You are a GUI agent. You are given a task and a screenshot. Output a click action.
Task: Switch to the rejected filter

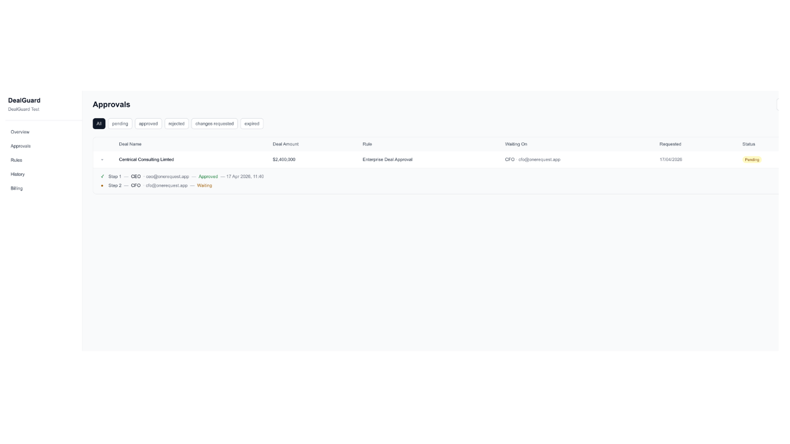176,124
